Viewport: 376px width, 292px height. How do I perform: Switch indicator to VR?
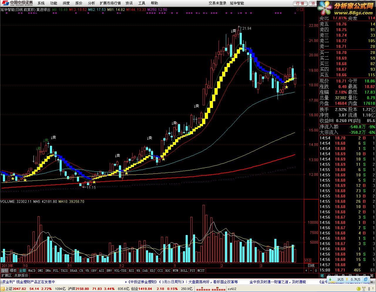(x=87, y=271)
